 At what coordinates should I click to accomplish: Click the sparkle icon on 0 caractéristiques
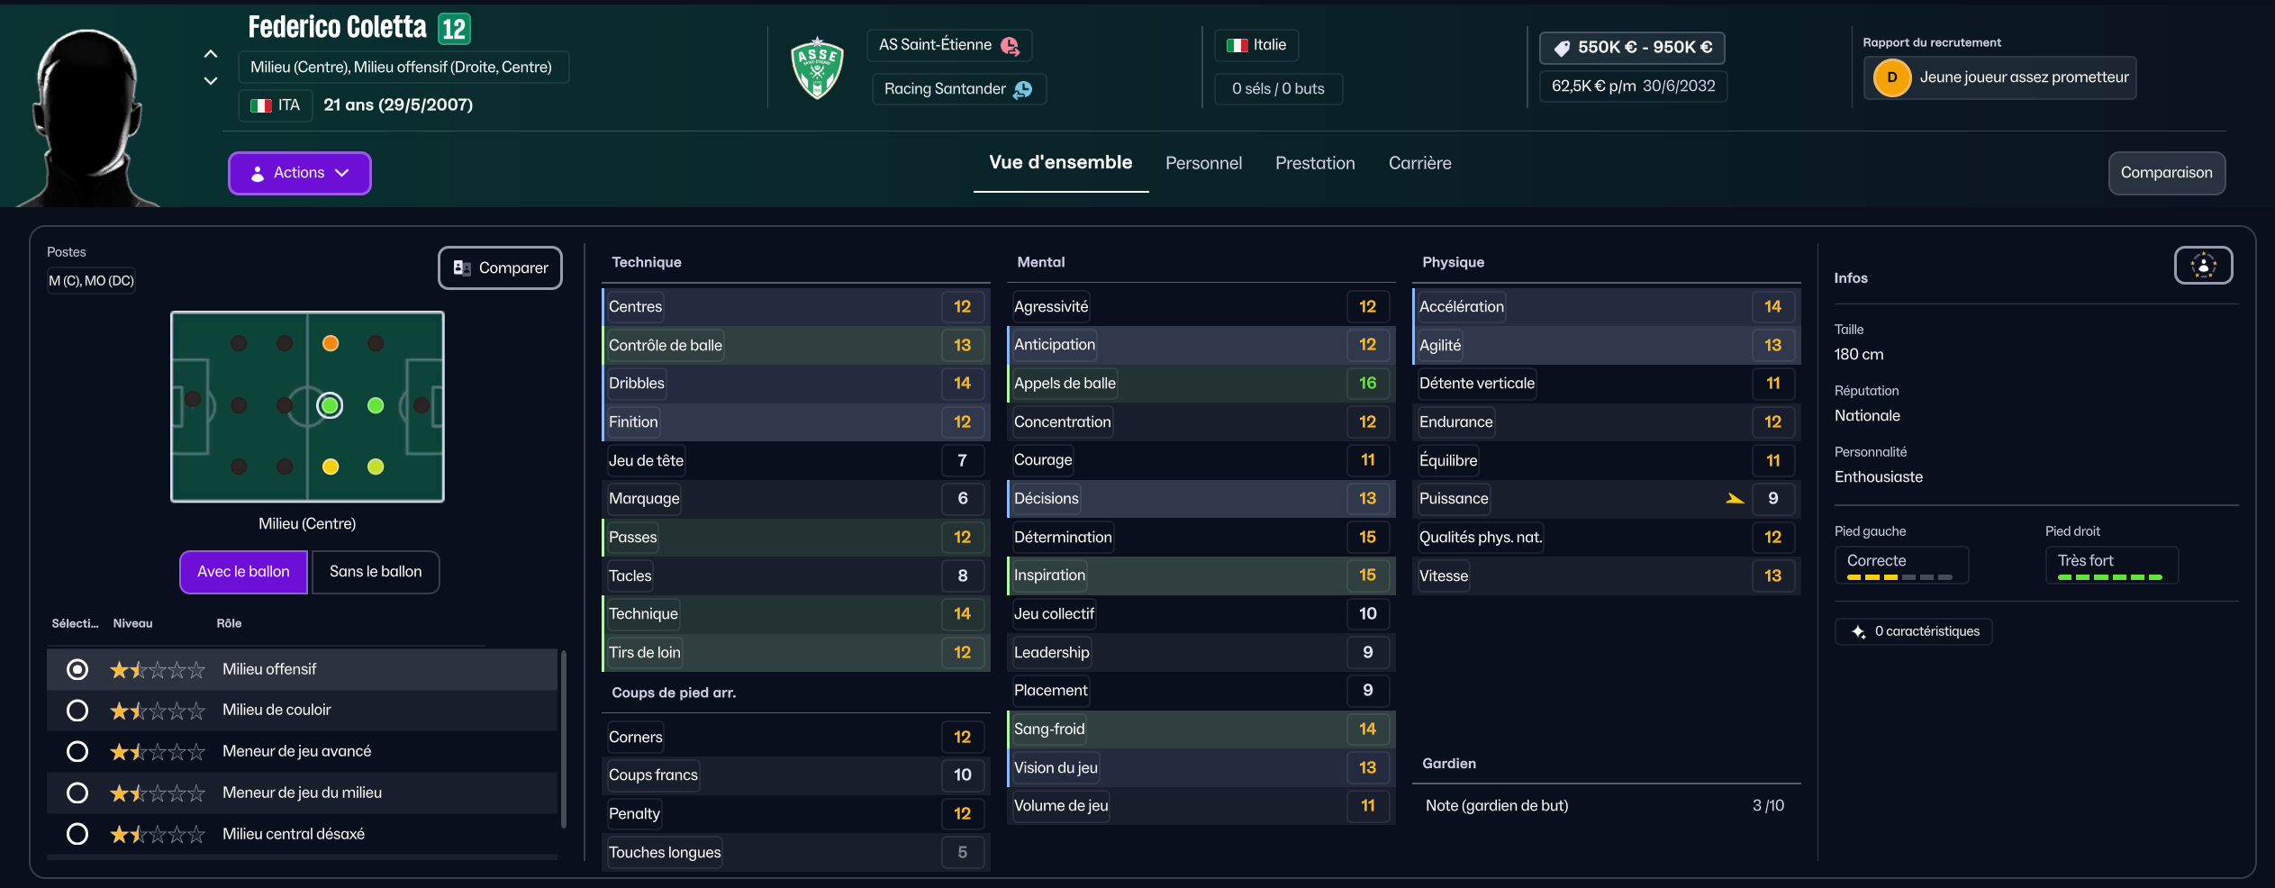point(1858,632)
